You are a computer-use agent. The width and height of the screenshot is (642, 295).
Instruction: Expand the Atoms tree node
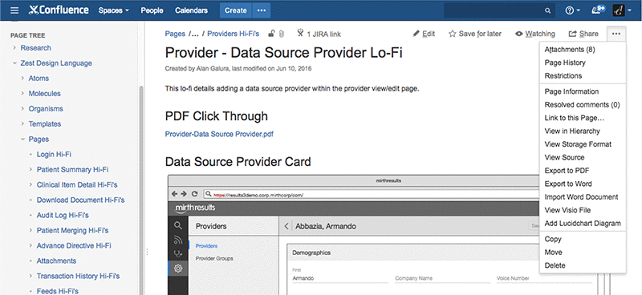[x=23, y=78]
